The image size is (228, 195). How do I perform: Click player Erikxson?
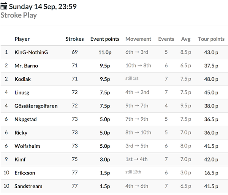[x=25, y=173]
